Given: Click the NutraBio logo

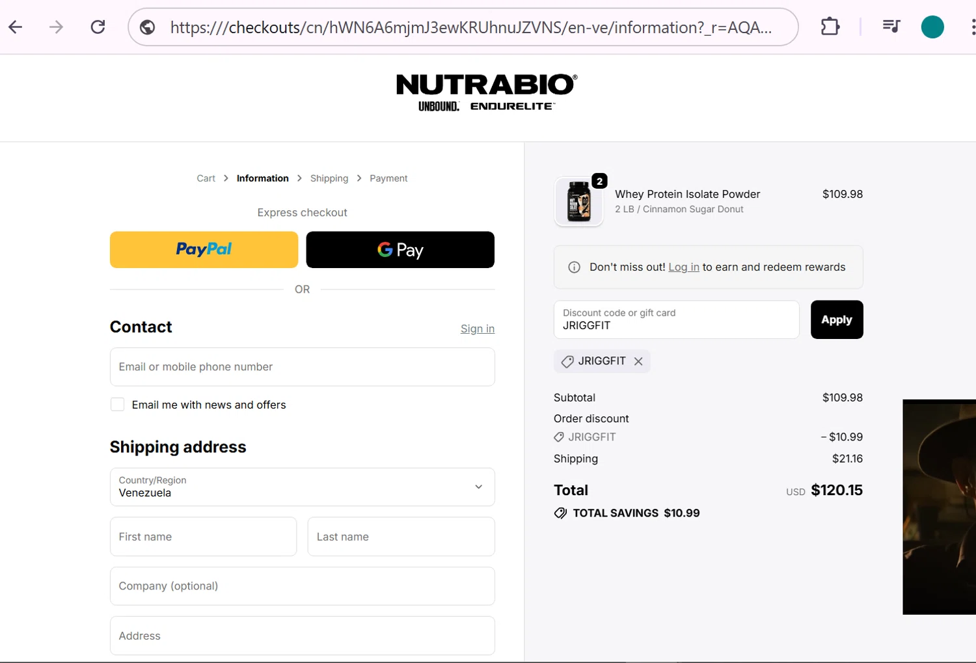Looking at the screenshot, I should click(x=487, y=92).
